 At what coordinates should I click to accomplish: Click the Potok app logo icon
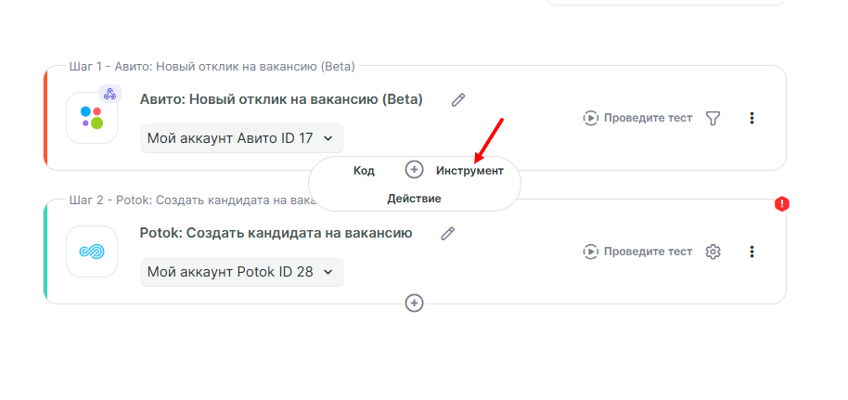[92, 252]
